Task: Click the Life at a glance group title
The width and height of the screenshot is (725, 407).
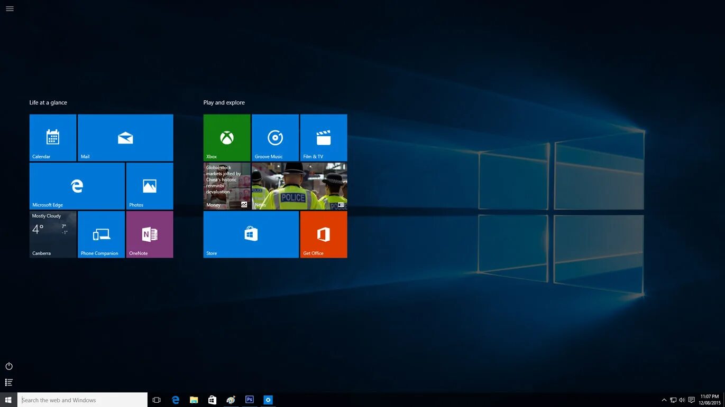Action: [48, 102]
